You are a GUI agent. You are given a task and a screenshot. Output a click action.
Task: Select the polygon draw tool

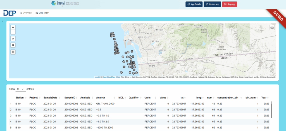[x=13, y=45]
